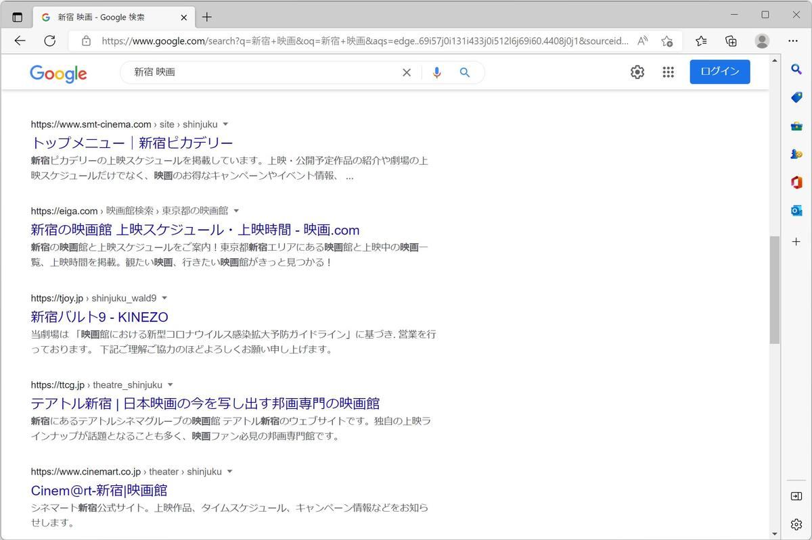Submit search with magnifier icon
812x540 pixels.
465,72
